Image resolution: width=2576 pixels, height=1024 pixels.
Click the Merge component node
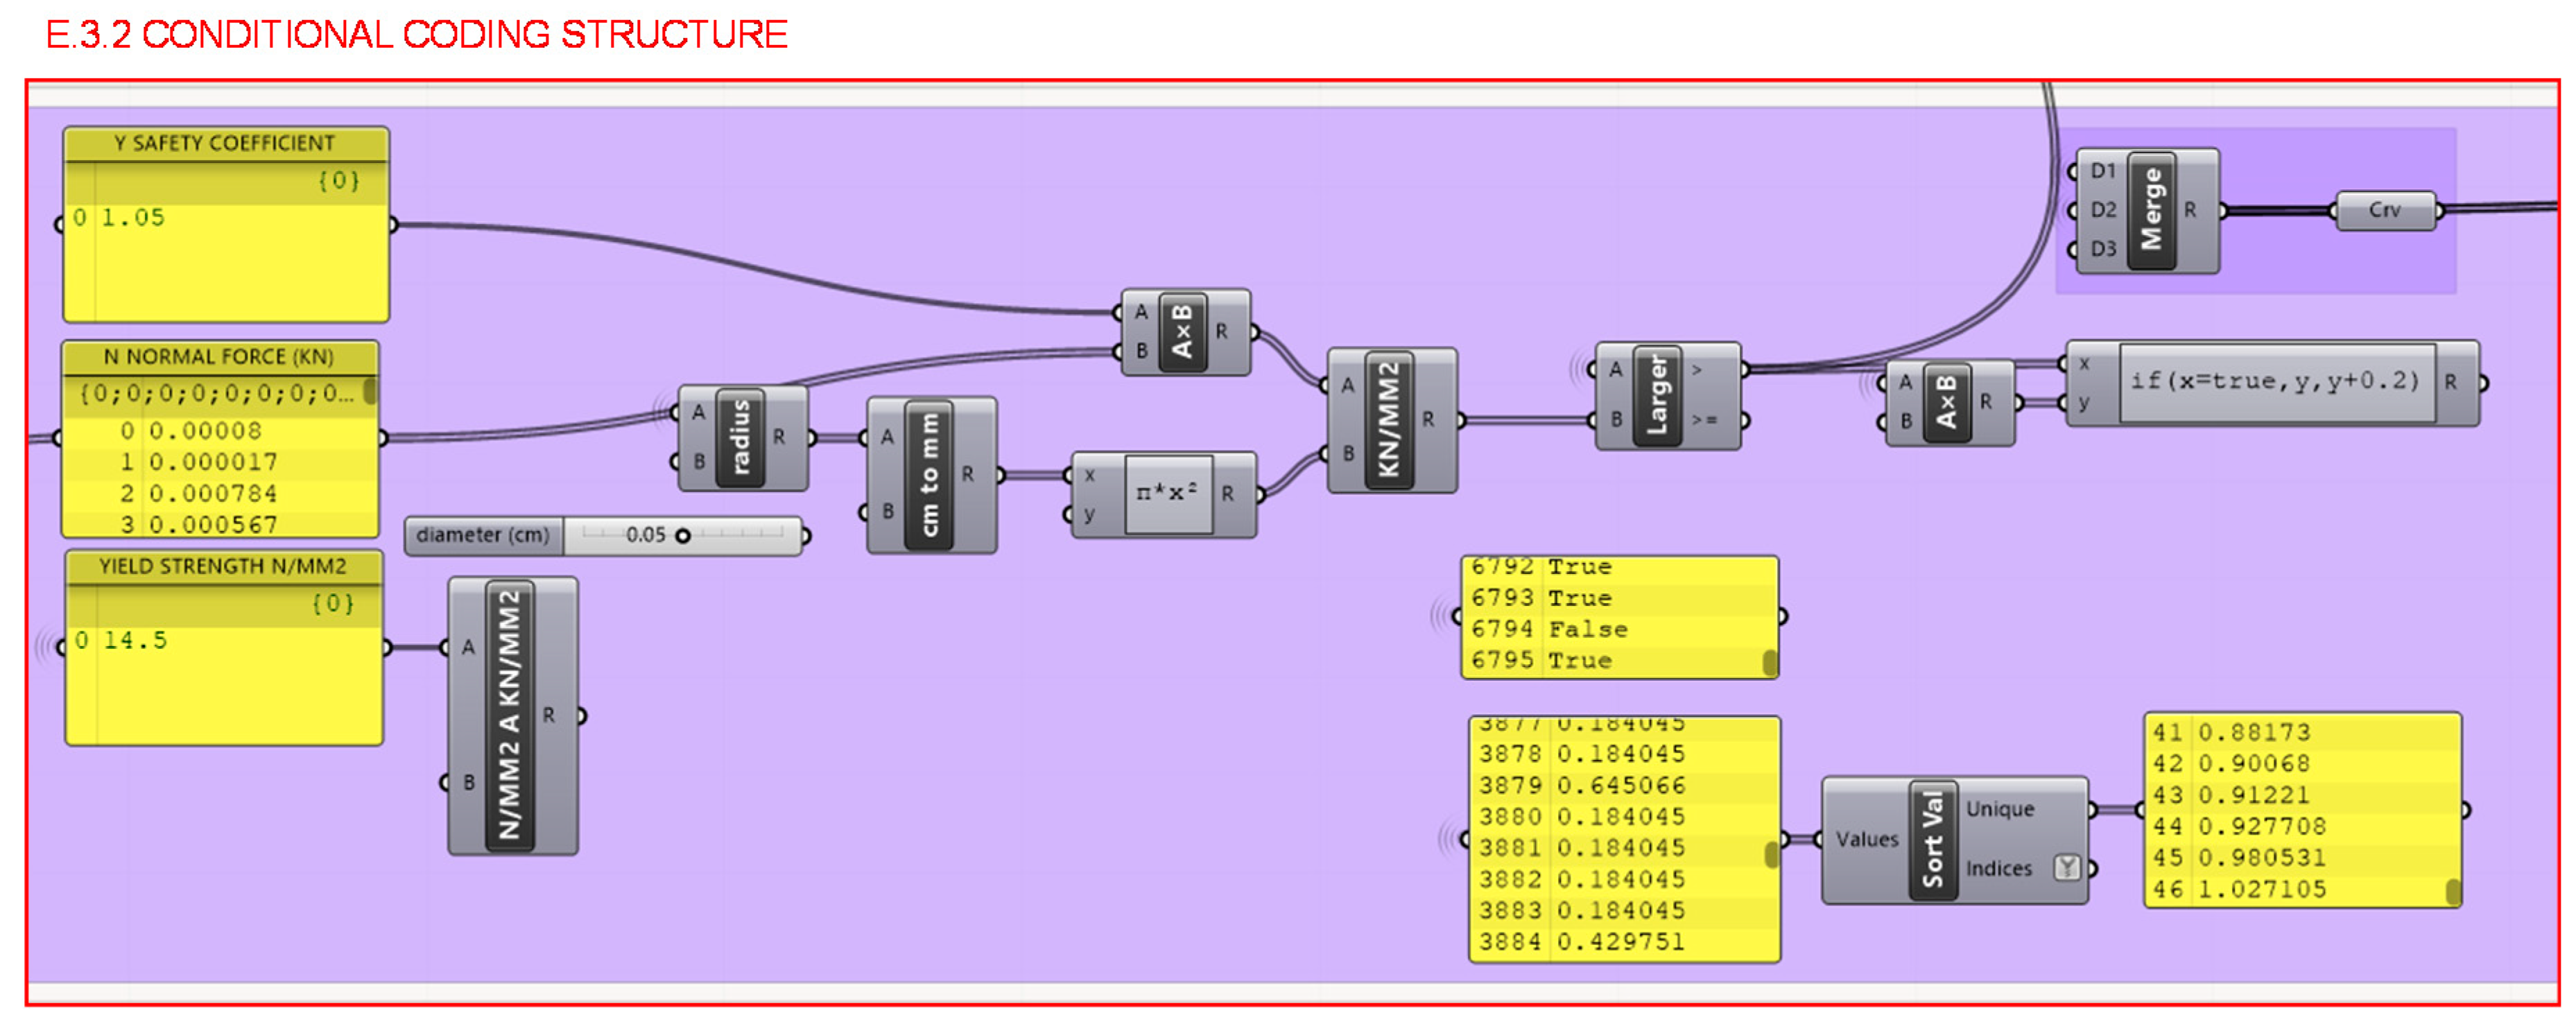point(2151,211)
